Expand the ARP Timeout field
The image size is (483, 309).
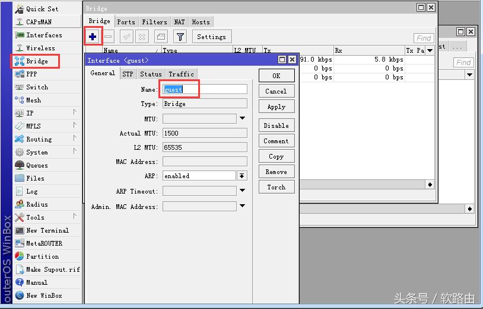[x=242, y=191]
